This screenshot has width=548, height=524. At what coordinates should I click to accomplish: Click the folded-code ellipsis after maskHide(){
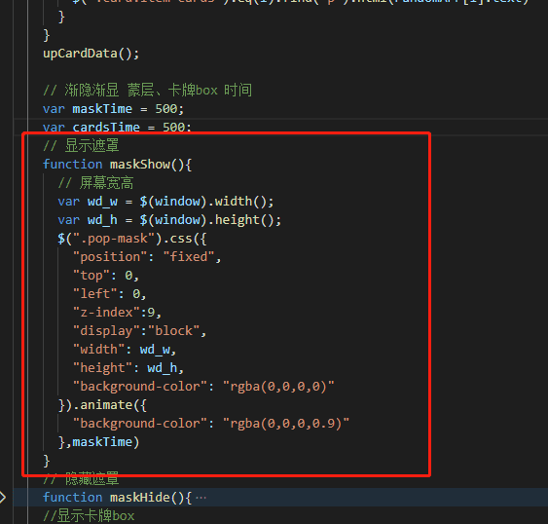point(201,498)
